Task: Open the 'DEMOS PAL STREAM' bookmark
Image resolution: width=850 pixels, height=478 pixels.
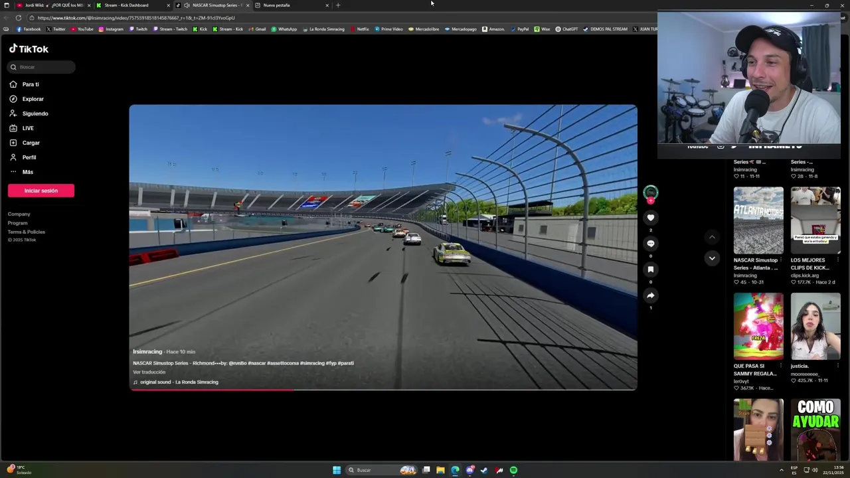Action: coord(605,29)
